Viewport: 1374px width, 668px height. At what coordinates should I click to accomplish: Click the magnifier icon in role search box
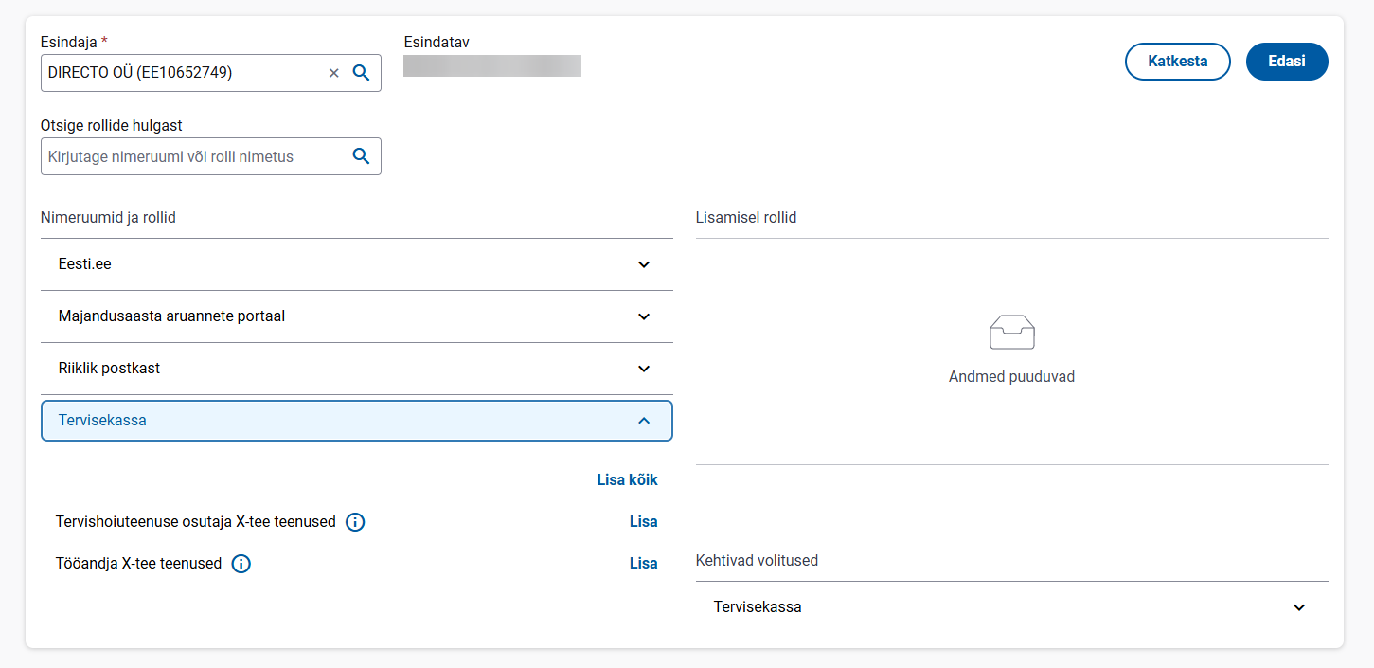click(361, 157)
